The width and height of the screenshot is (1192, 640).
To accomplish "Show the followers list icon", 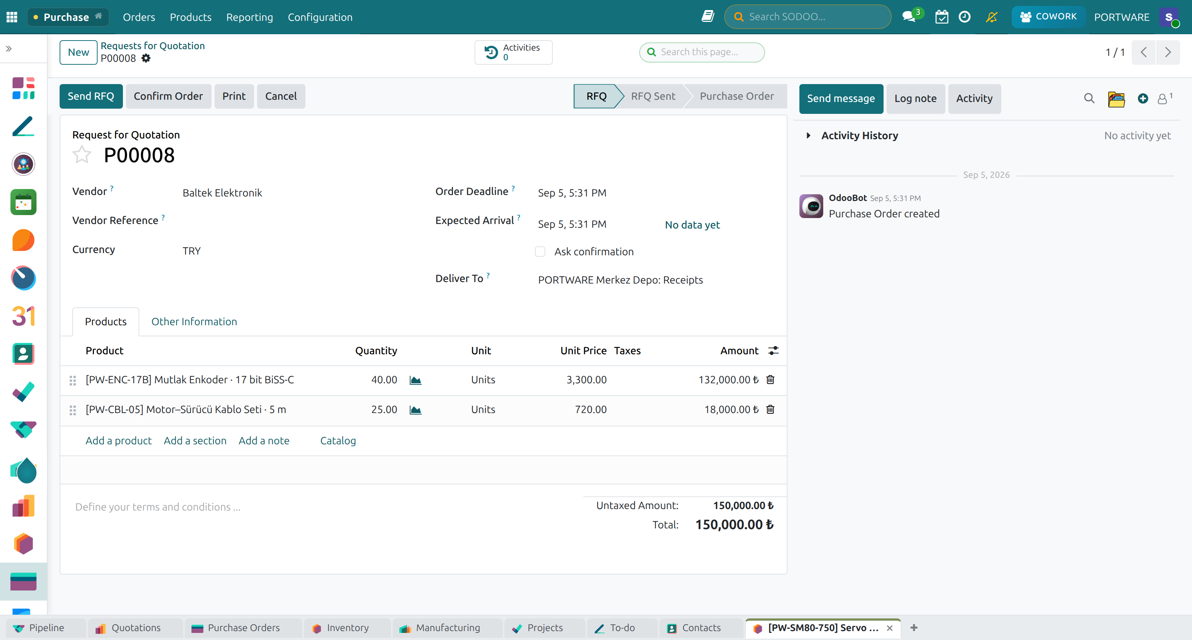I will 1164,99.
